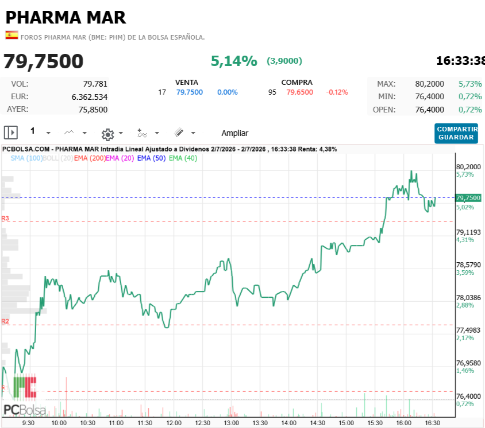This screenshot has height=428, width=485.
Task: Click the 79,1193 price axis label
Action: click(x=468, y=232)
